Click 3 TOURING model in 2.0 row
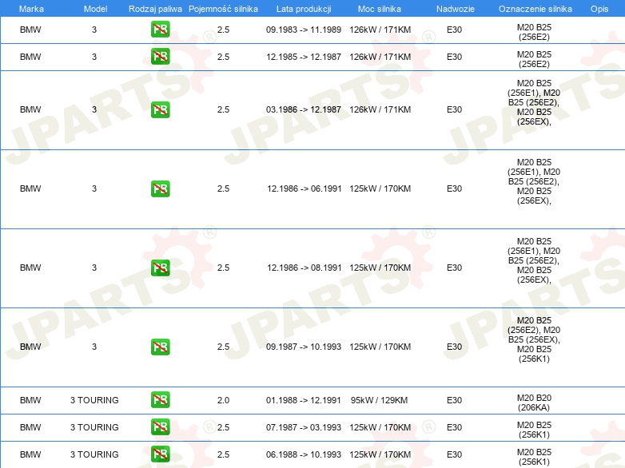 click(94, 400)
